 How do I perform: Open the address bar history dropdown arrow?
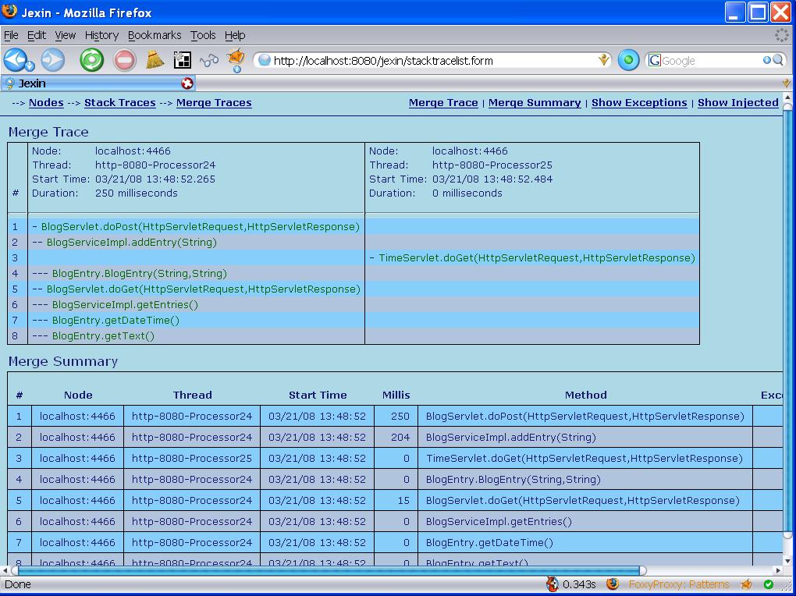pos(603,60)
